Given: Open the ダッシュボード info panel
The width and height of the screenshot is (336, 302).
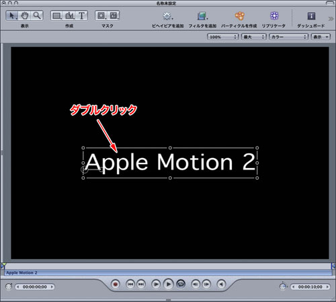Looking at the screenshot, I should pyautogui.click(x=311, y=15).
